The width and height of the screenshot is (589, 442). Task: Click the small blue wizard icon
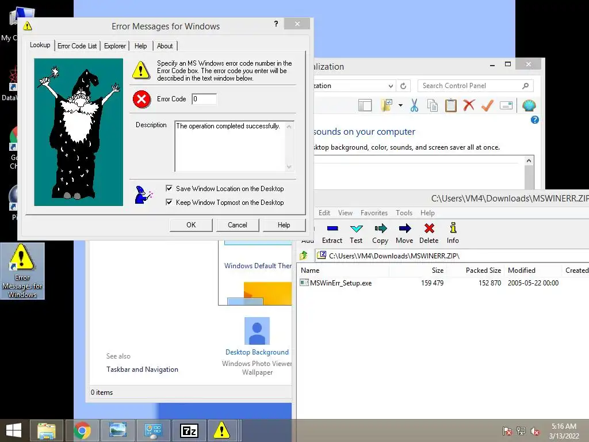point(143,195)
